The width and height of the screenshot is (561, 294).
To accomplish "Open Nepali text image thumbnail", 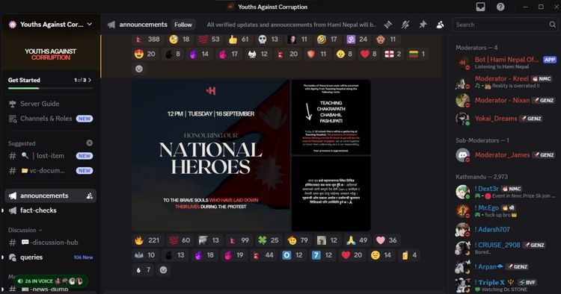I will coord(331,193).
